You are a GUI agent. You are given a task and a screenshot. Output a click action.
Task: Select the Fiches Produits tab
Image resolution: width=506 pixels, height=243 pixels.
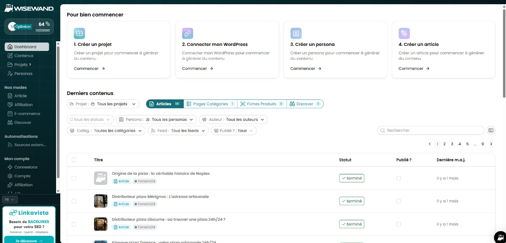[261, 104]
